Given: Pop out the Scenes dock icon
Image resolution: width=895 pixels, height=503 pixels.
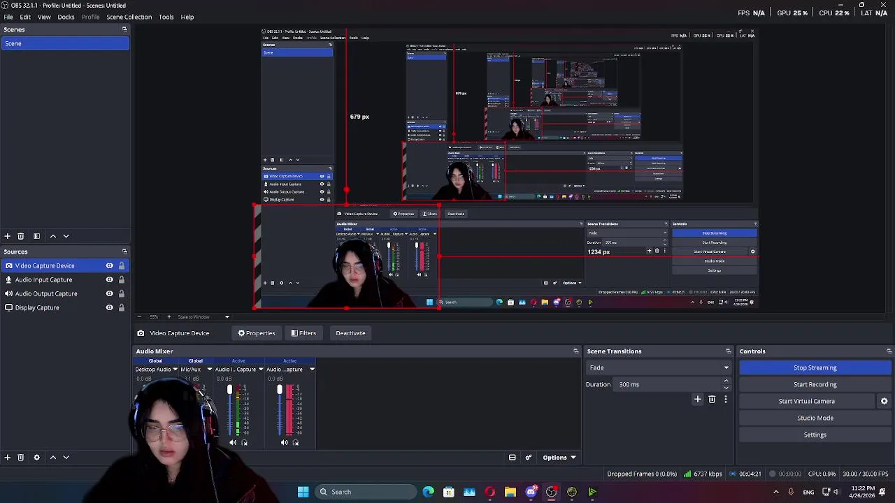Looking at the screenshot, I should [124, 29].
